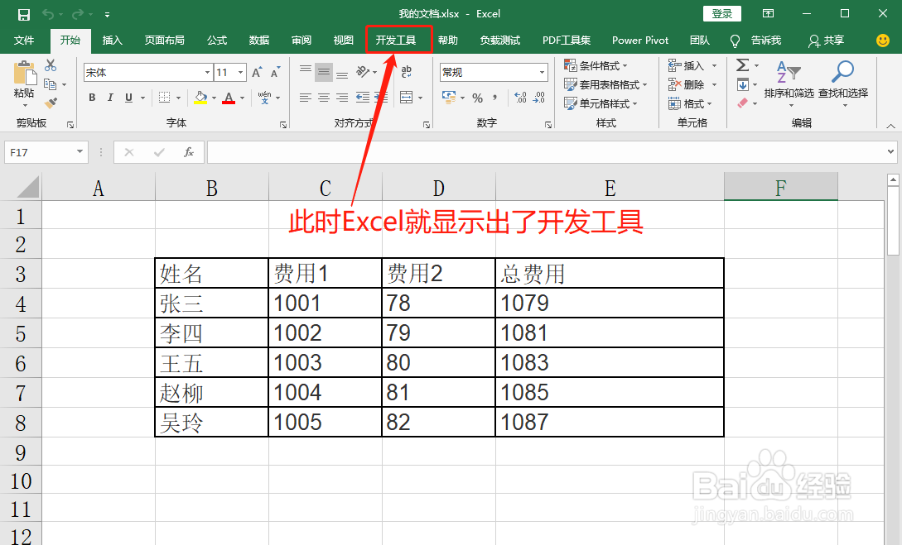Toggle Bold formatting

point(92,98)
